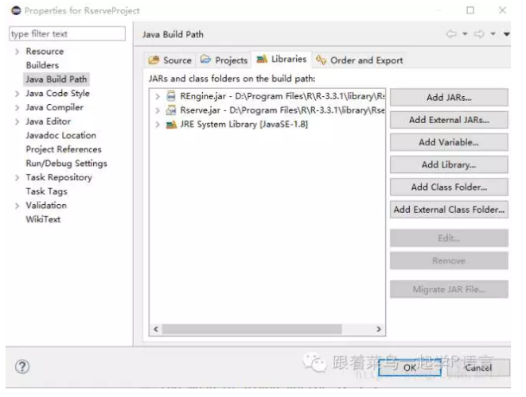Select Java Build Path item
526x397 pixels.
(56, 79)
